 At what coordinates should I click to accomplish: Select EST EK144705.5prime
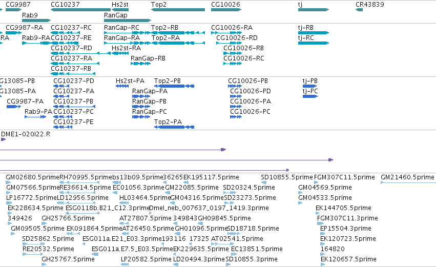tap(318, 213)
